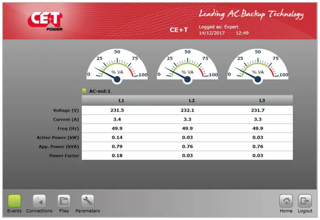This screenshot has height=220, width=320.
Task: Click the L1 current value 3.4
Action: 117,119
